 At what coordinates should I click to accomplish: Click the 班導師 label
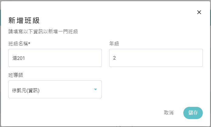pos(16,75)
